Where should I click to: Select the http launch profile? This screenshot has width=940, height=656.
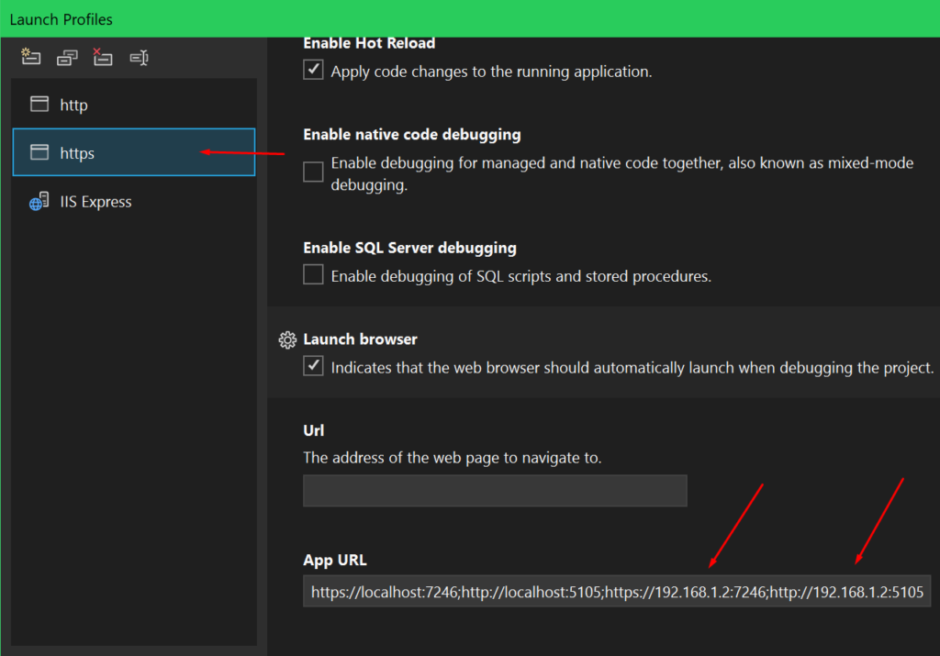[x=134, y=105]
